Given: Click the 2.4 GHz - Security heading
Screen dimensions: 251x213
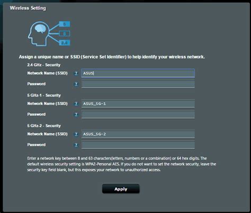Looking at the screenshot, I should coord(44,65).
